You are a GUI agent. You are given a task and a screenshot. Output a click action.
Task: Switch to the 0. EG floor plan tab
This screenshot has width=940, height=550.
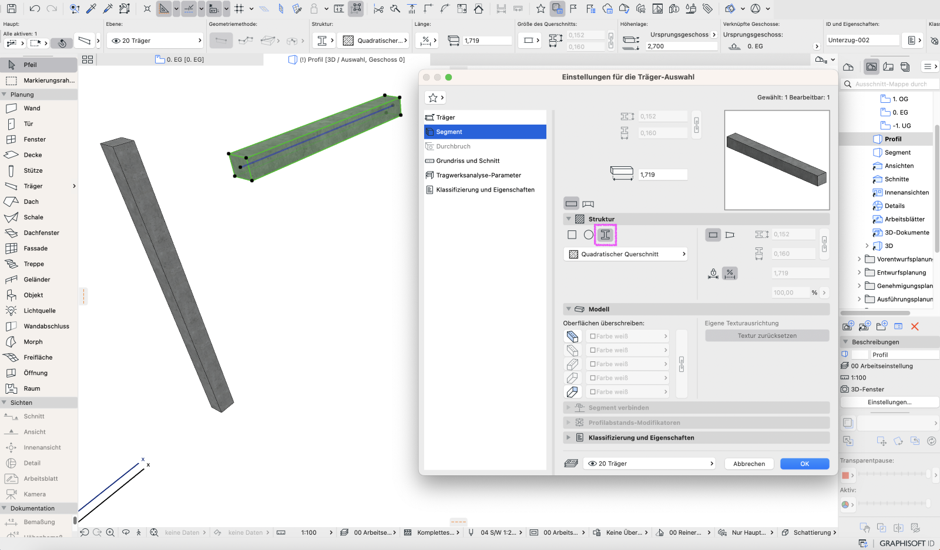coord(180,59)
